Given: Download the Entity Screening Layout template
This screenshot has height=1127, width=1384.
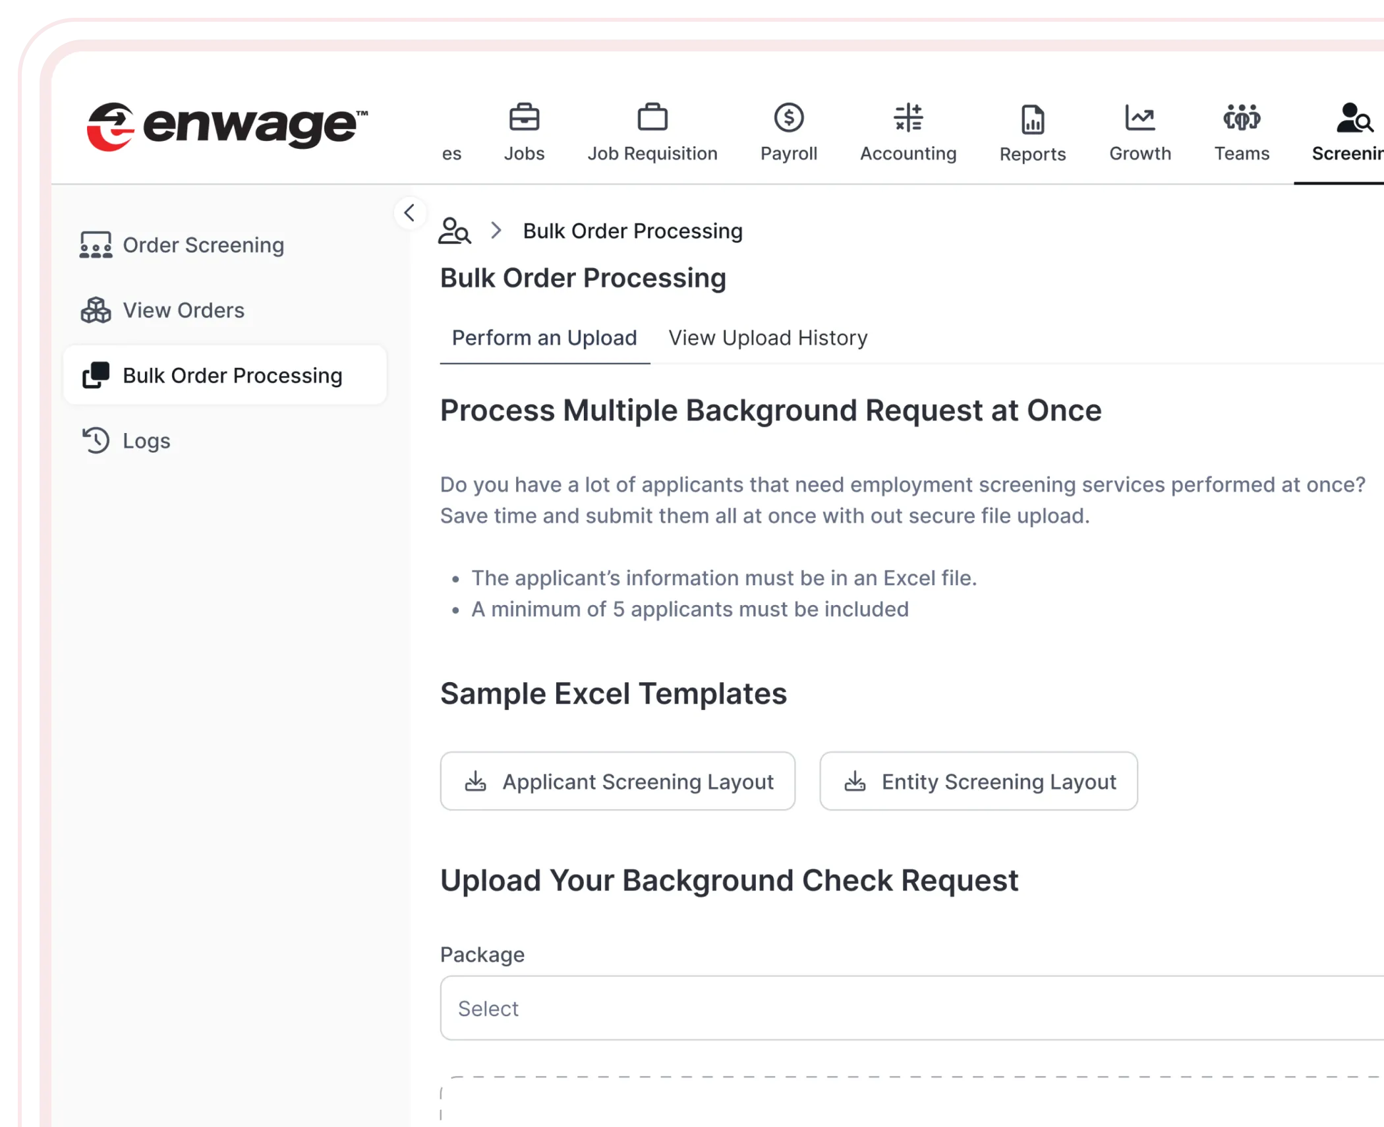Looking at the screenshot, I should point(978,782).
